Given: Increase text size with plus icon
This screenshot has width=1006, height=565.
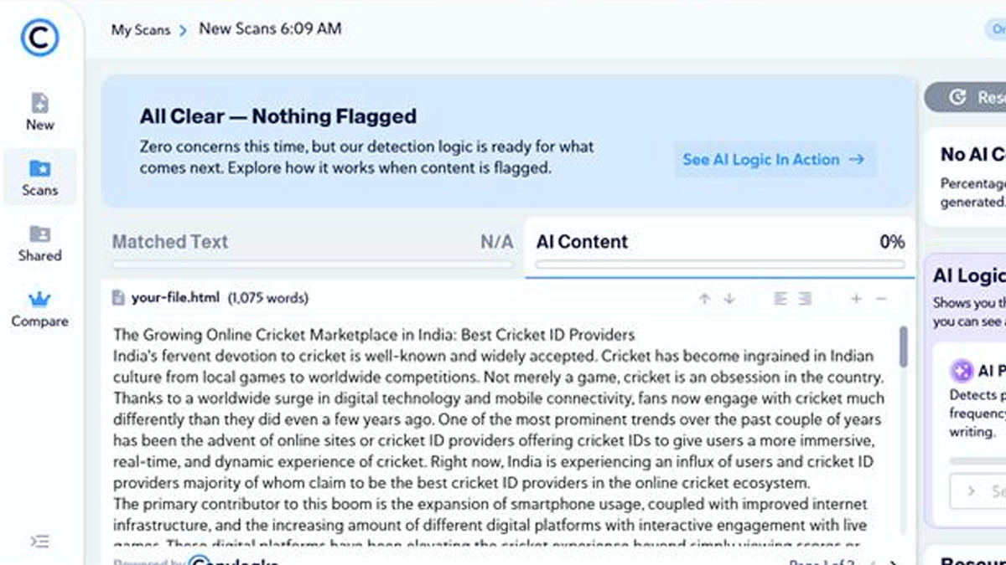Looking at the screenshot, I should 856,299.
